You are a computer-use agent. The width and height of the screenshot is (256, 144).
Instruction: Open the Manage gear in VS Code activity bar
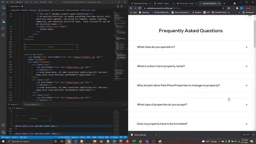pyautogui.click(x=3, y=132)
